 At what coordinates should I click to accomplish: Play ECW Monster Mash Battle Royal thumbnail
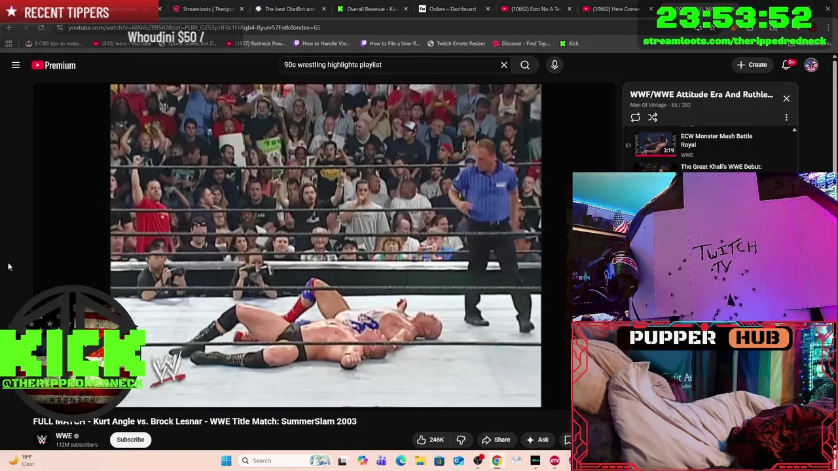tap(657, 144)
